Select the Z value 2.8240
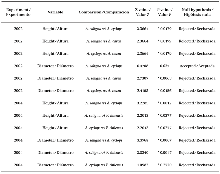Image resolution: width=220 pixels, height=174 pixels. [x=142, y=153]
